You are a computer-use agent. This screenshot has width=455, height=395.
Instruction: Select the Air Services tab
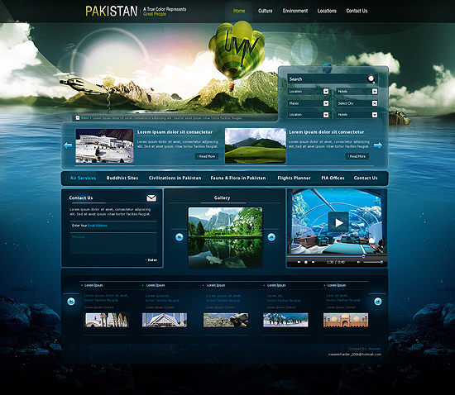pos(83,178)
